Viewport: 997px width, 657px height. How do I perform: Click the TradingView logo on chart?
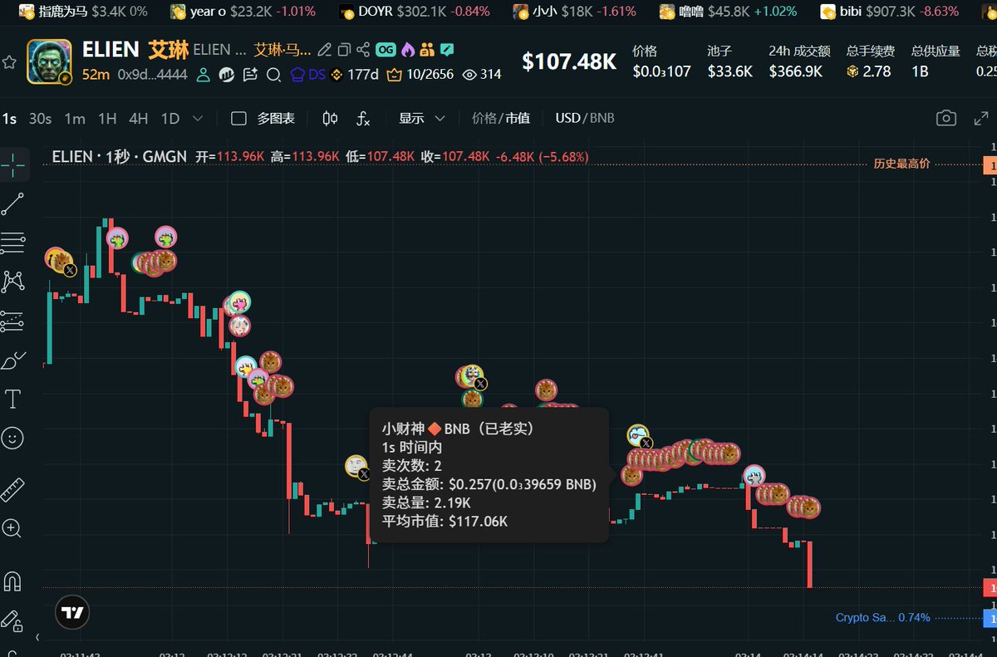pos(72,613)
